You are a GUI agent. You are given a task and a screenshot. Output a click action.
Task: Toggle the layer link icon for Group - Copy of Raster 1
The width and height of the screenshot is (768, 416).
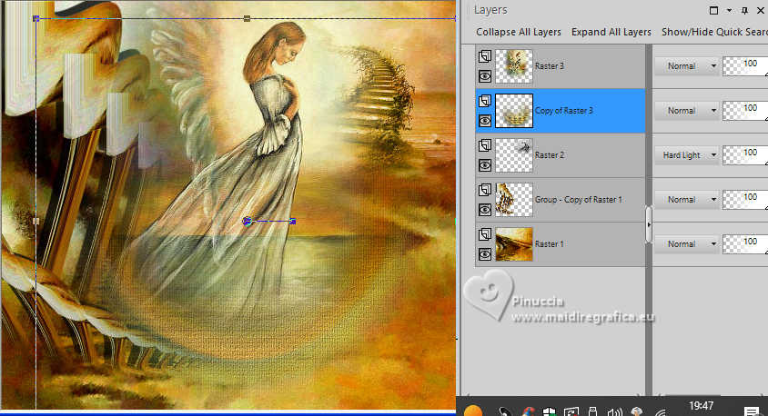[485, 190]
